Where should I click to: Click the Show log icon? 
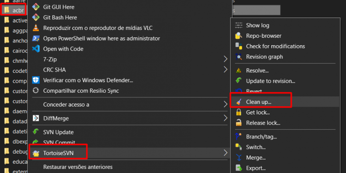(x=239, y=25)
